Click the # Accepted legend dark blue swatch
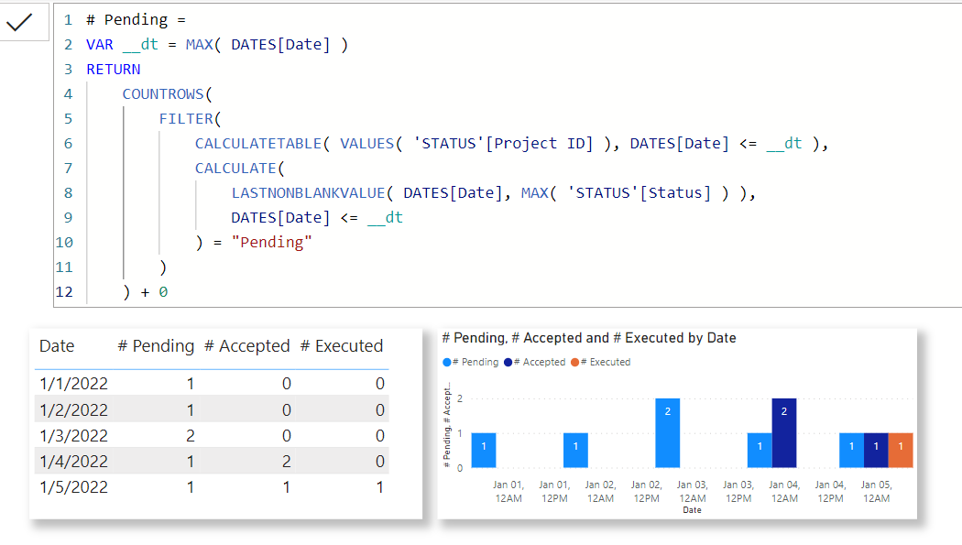Image resolution: width=962 pixels, height=545 pixels. coord(508,363)
